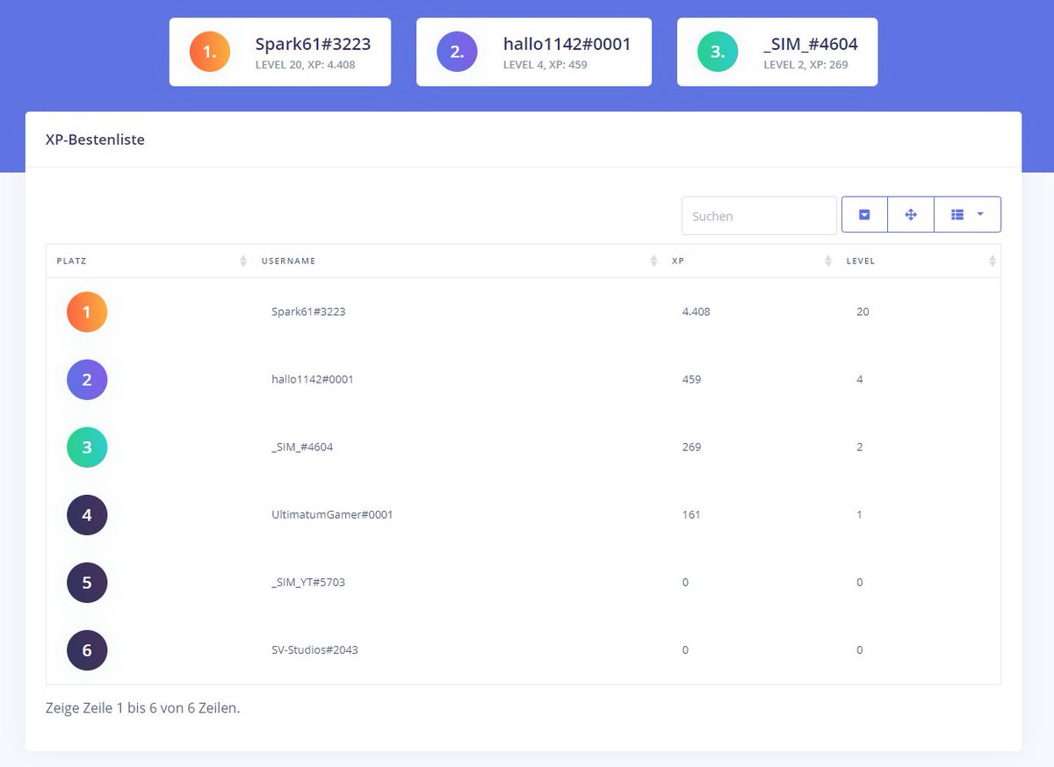
Task: Click the purple '2.' badge in top card
Action: click(457, 52)
